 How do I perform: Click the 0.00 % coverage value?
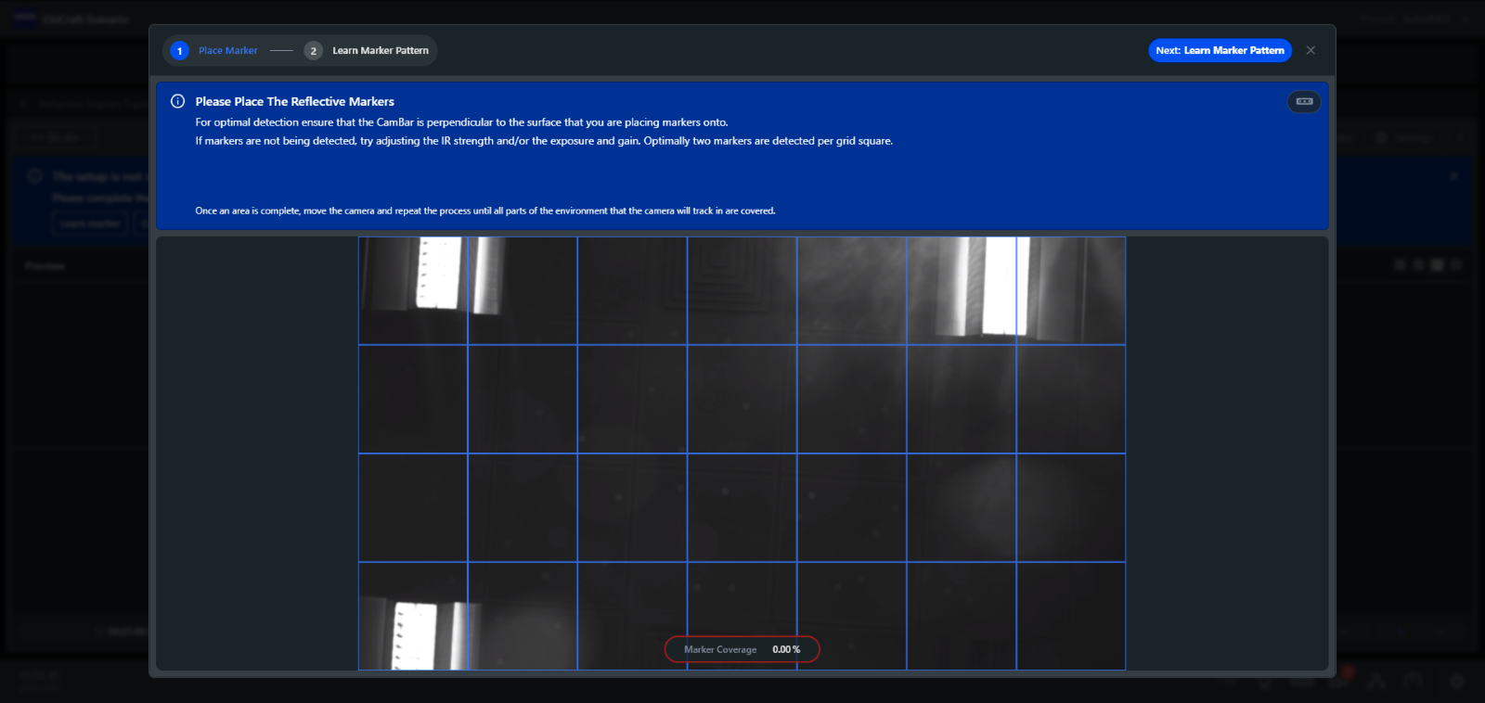[x=786, y=649]
